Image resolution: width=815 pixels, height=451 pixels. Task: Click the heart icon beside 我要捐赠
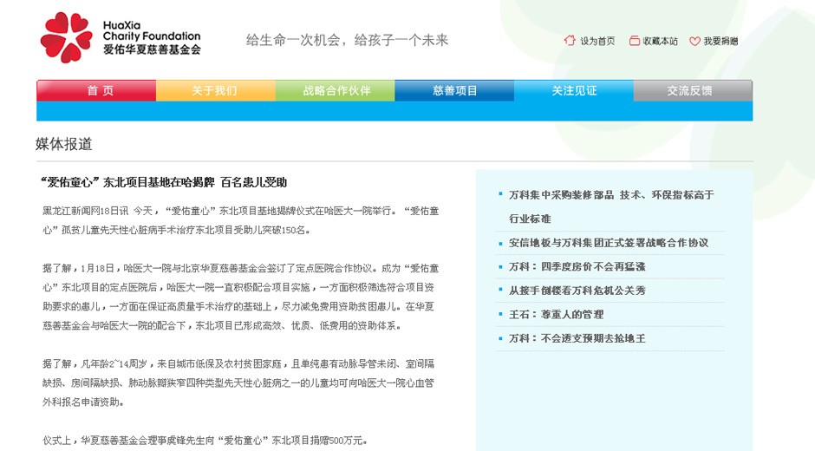point(695,41)
